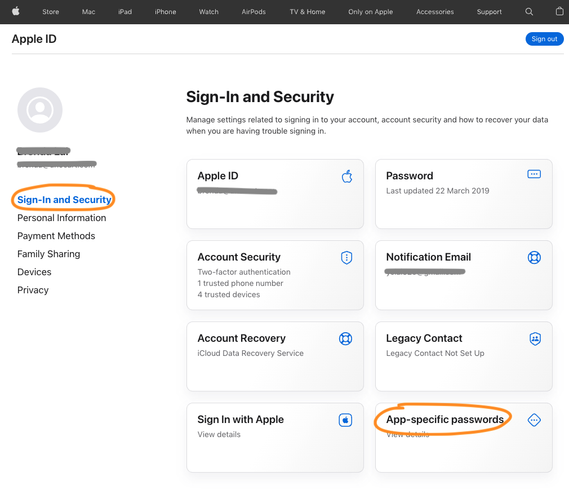Viewport: 569px width, 489px height.
Task: Open the Account Recovery card title
Action: point(241,338)
